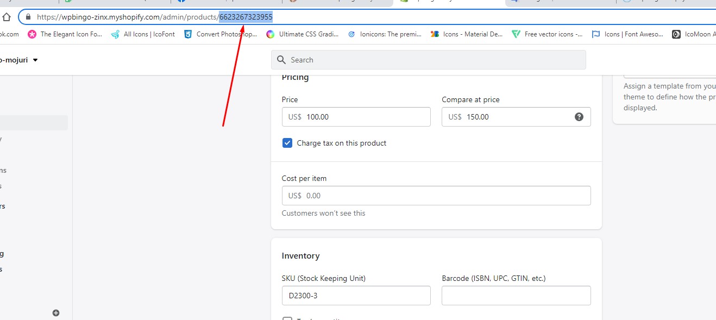The width and height of the screenshot is (716, 320).
Task: Open the All Icons IcoFont bookmark
Action: point(143,34)
